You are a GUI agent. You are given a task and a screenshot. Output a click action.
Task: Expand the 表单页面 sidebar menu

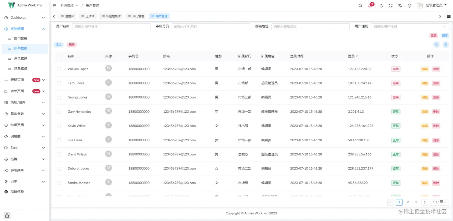coord(25,91)
